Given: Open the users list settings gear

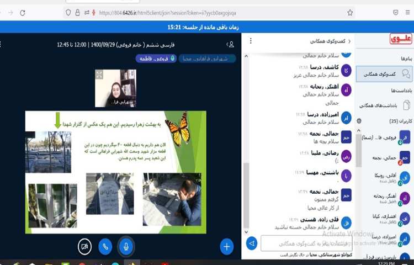Looking at the screenshot, I should pyautogui.click(x=359, y=121).
